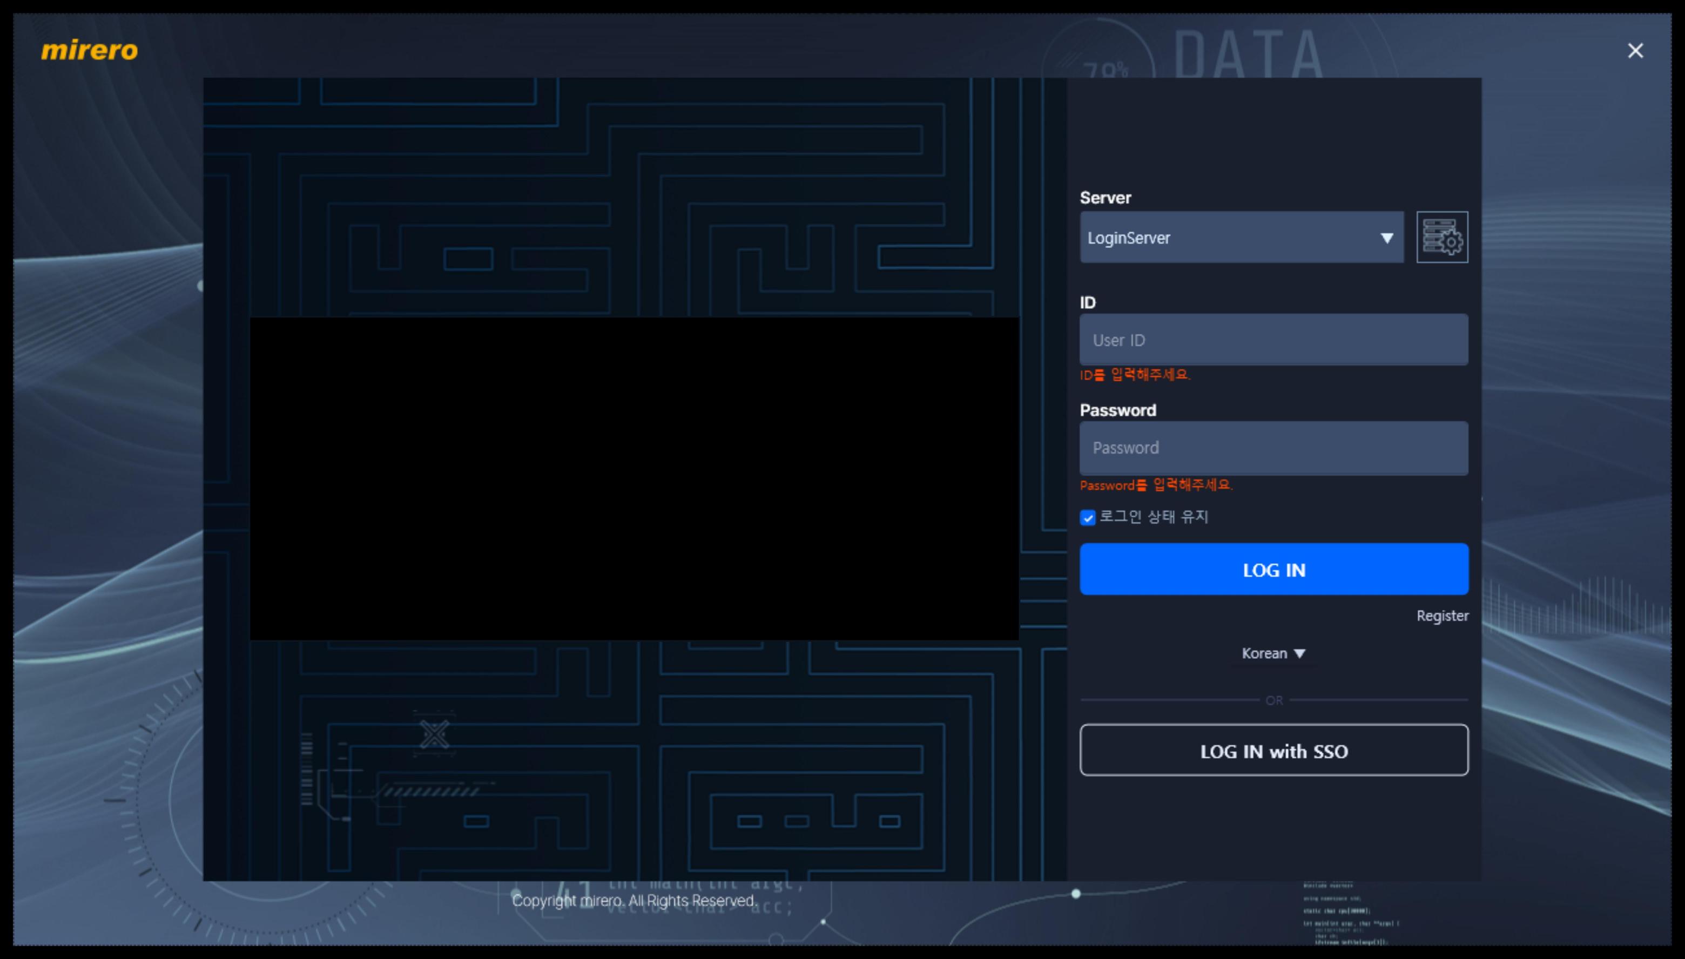Expand the Server list via triangle arrow
The image size is (1685, 959).
[1386, 238]
